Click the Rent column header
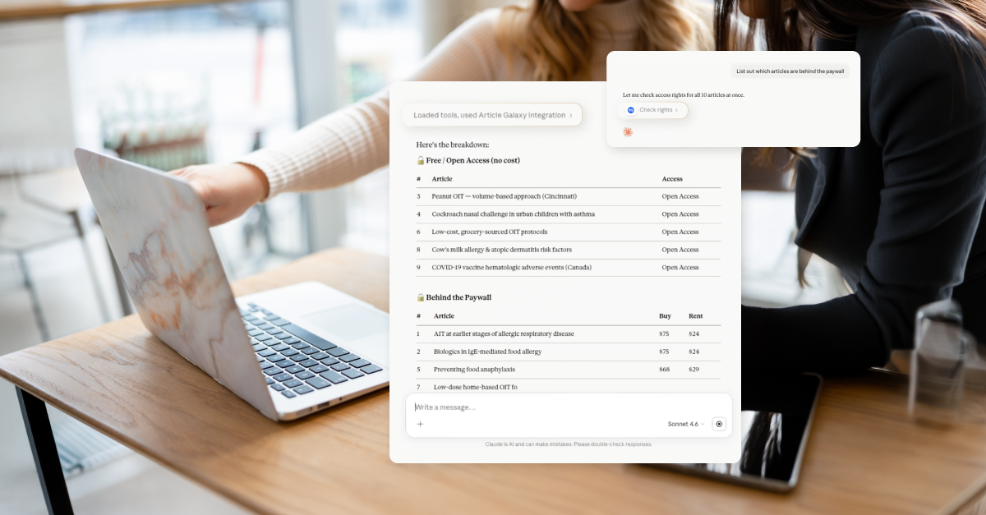The height and width of the screenshot is (515, 986). click(x=696, y=316)
